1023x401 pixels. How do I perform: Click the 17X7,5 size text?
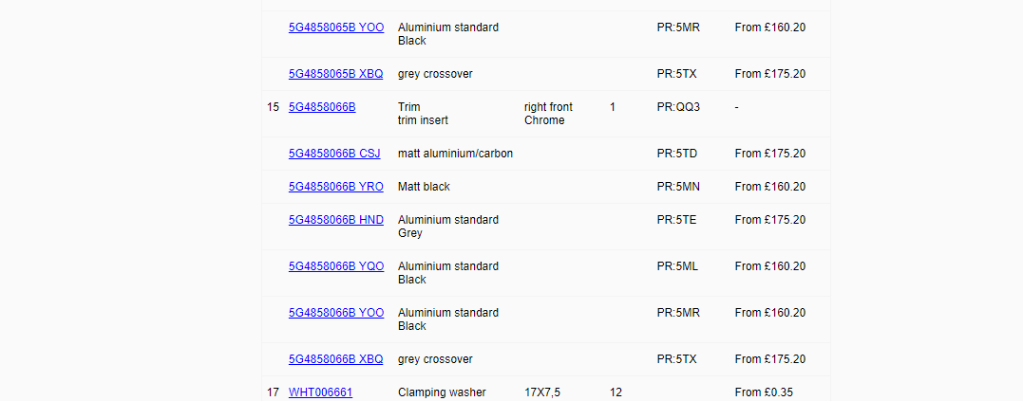click(x=542, y=392)
